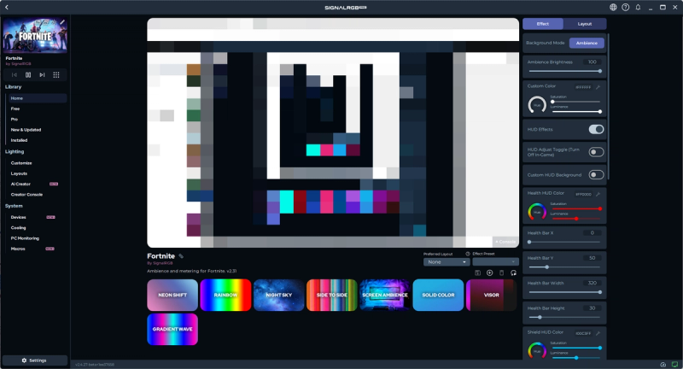Click the eyedropper next to Custom Color
683x369 pixels.
[x=598, y=87]
